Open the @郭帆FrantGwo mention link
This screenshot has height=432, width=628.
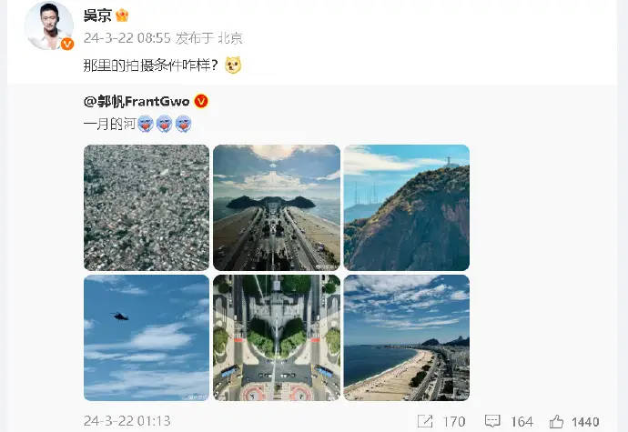137,101
